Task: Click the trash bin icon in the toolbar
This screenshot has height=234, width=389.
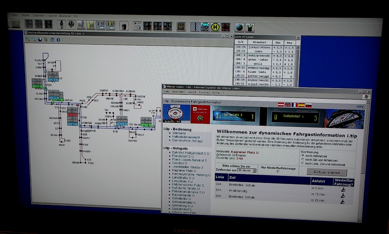Action: coord(124,26)
